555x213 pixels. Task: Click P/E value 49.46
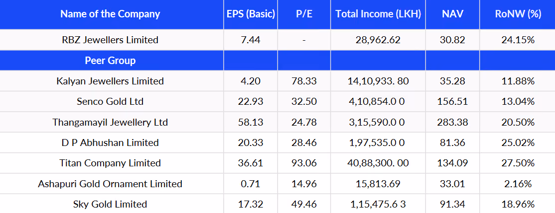tap(304, 204)
